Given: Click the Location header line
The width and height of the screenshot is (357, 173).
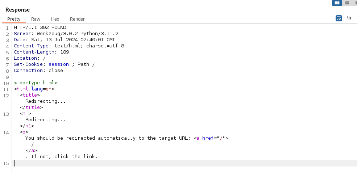Looking at the screenshot, I should point(29,58).
